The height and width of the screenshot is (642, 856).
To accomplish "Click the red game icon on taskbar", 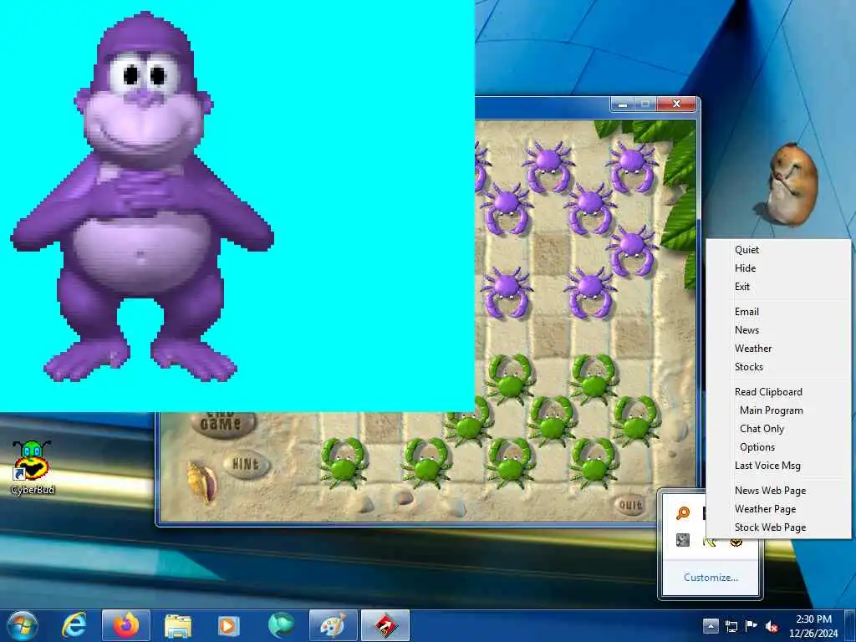I will 385,625.
